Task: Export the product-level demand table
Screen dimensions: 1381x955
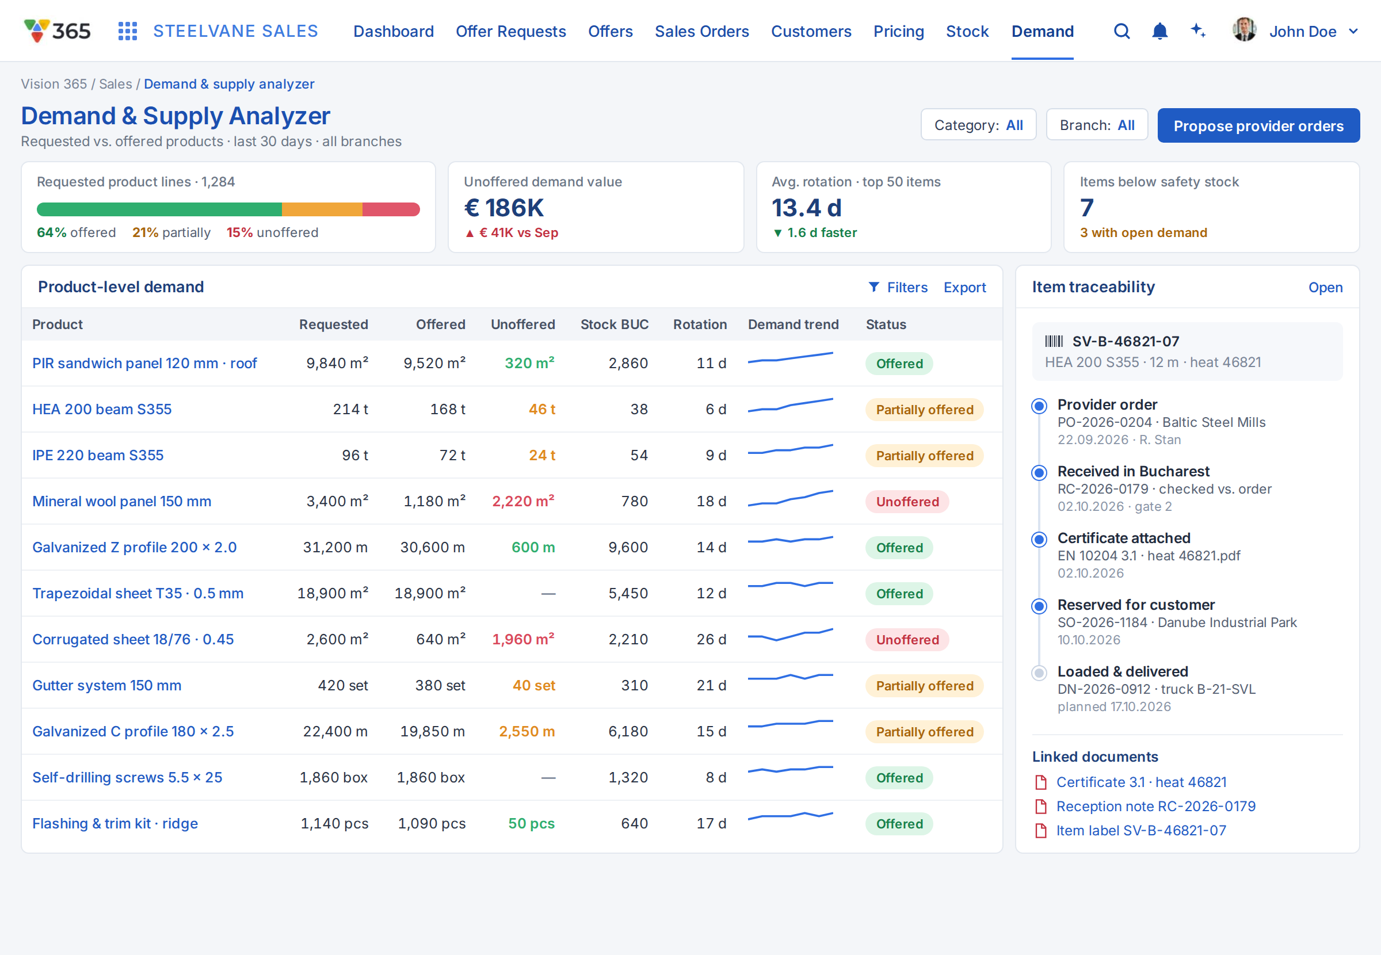Action: click(x=964, y=287)
